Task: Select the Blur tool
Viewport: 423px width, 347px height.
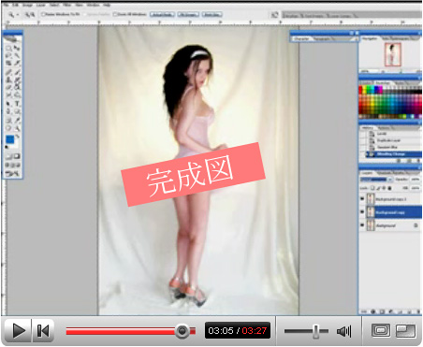Action: click(8, 95)
